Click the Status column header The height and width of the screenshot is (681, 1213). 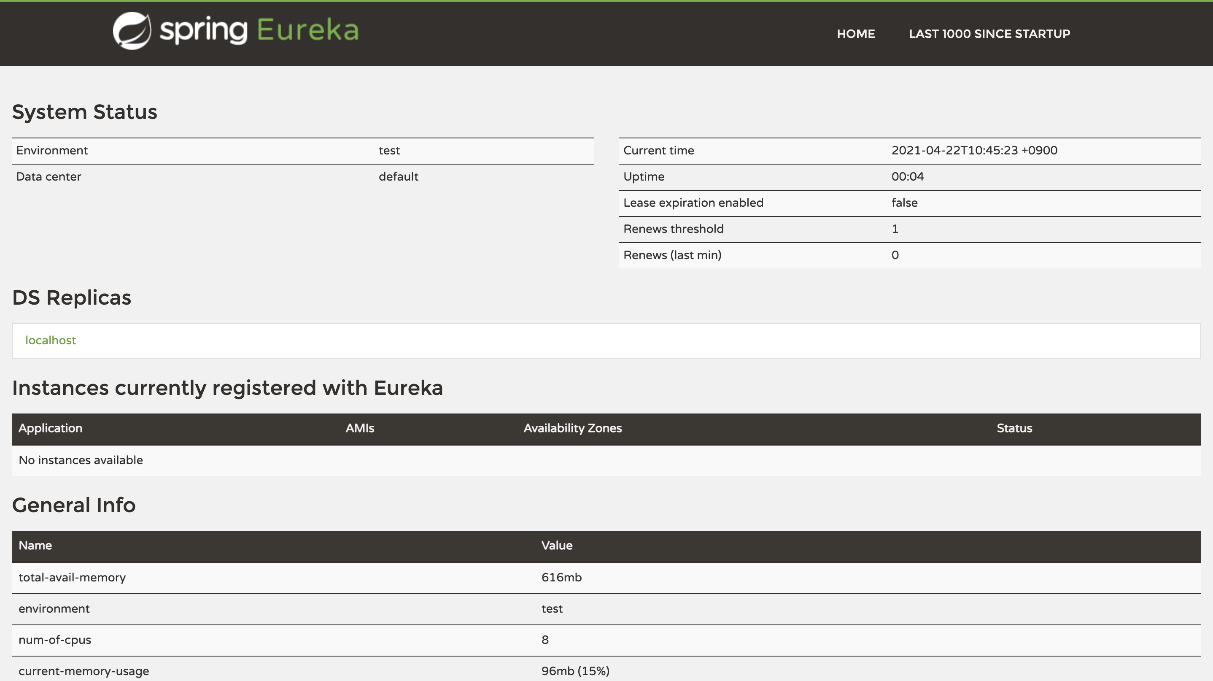pyautogui.click(x=1014, y=429)
